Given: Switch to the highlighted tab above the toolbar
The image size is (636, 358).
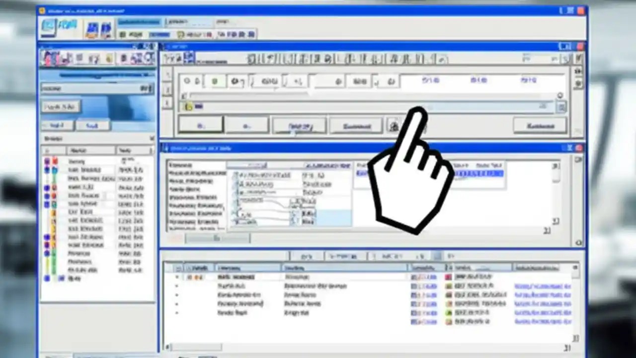Looking at the screenshot, I should [x=140, y=22].
